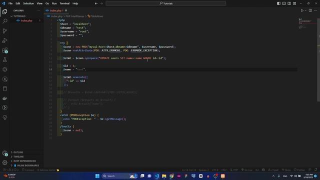Click the UTF-8 encoding status item

[x=215, y=170]
